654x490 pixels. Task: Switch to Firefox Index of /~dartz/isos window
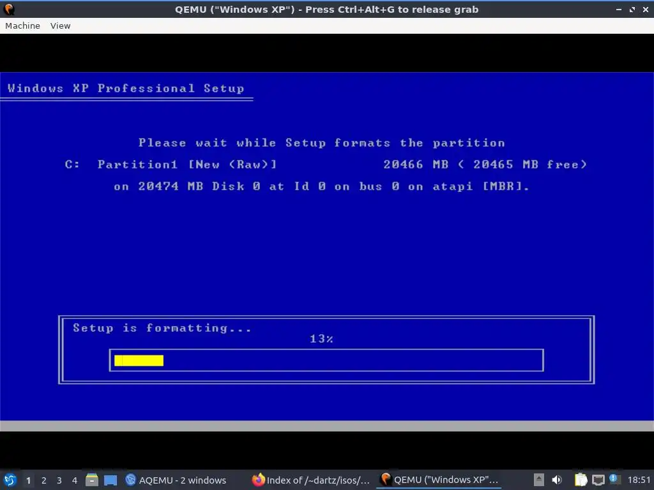click(311, 480)
